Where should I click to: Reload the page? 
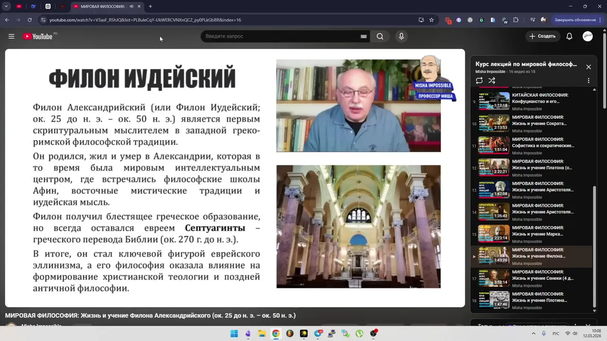pos(29,20)
